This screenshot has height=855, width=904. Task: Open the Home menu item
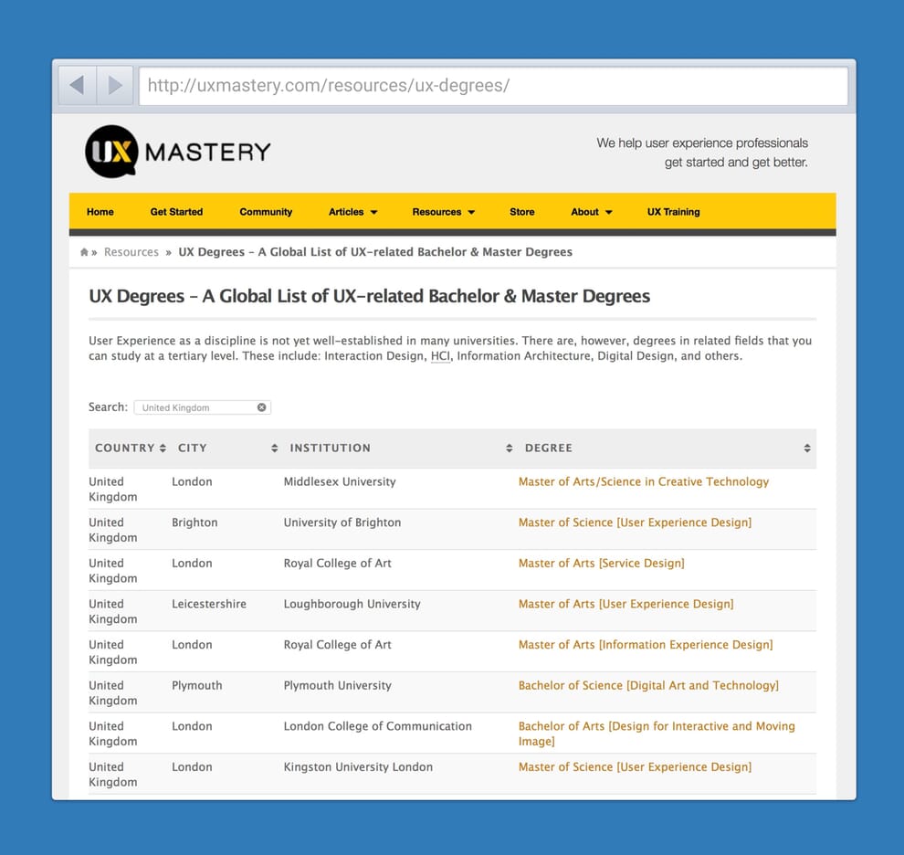click(x=100, y=212)
